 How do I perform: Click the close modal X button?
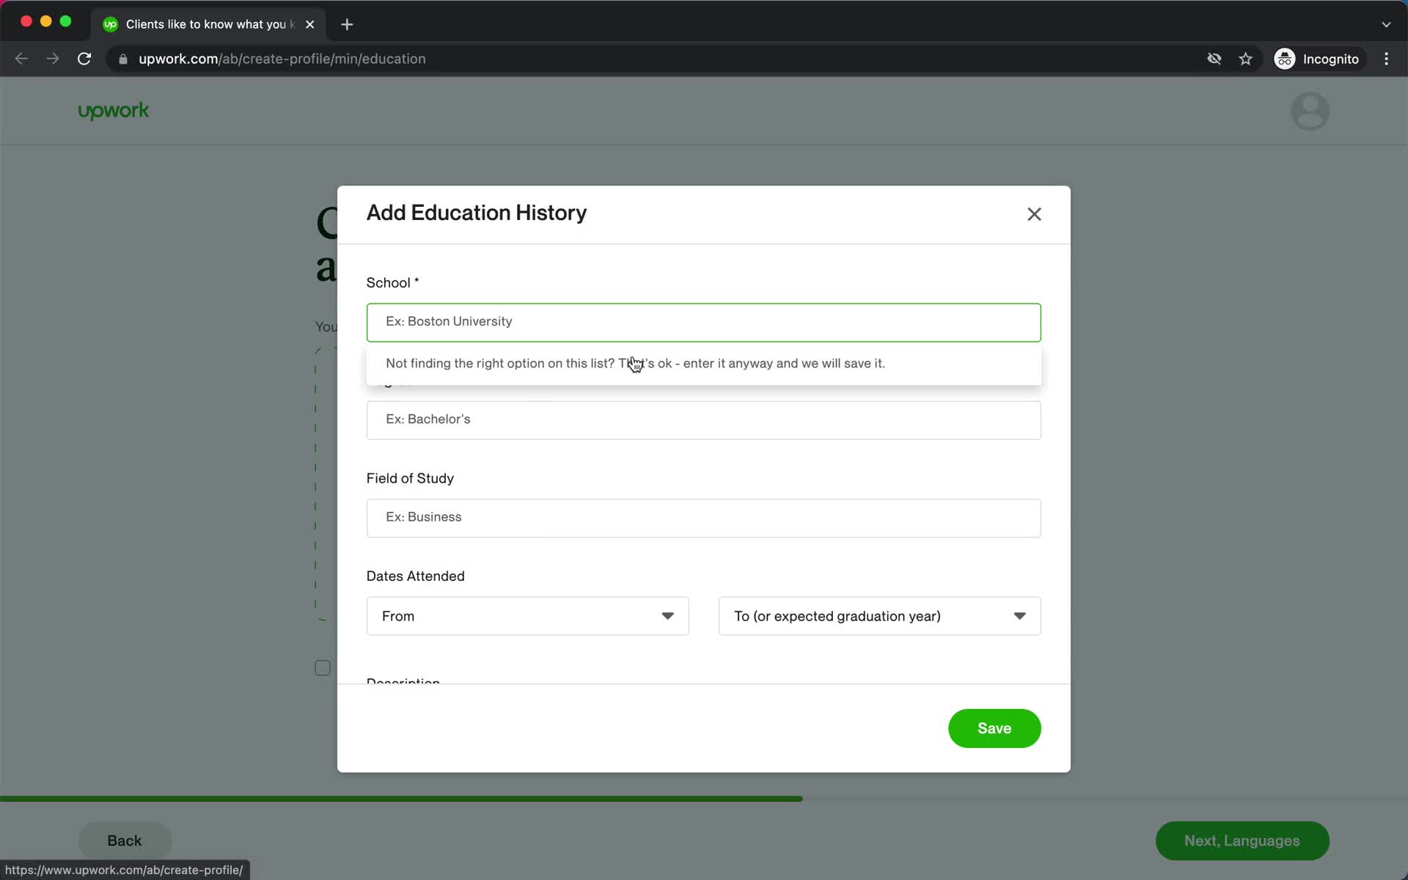(1034, 214)
